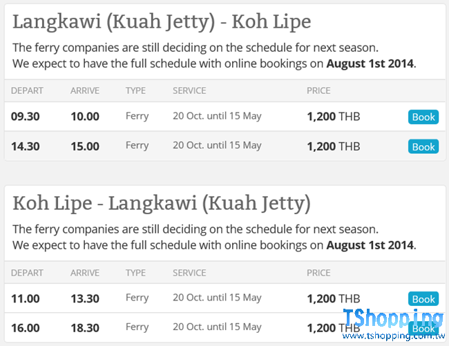Click the 13.30 arrival time

click(85, 298)
